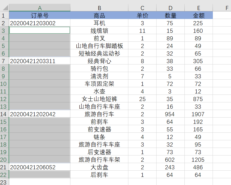The height and width of the screenshot is (185, 231).
Task: Click the select-all corner triangle
Action: (5, 8)
